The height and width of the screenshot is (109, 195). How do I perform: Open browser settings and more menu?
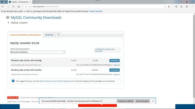pyautogui.click(x=192, y=7)
